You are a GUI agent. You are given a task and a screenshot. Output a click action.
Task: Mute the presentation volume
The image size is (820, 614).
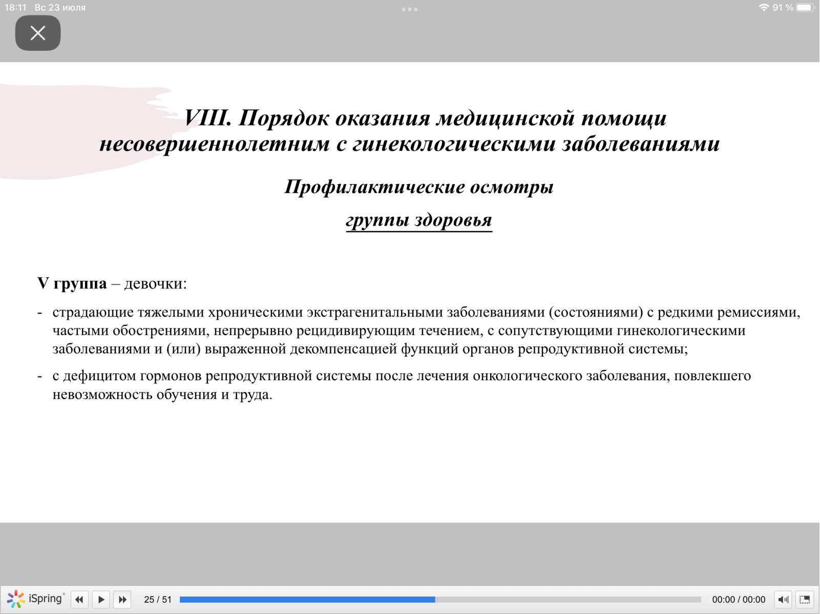pos(783,600)
